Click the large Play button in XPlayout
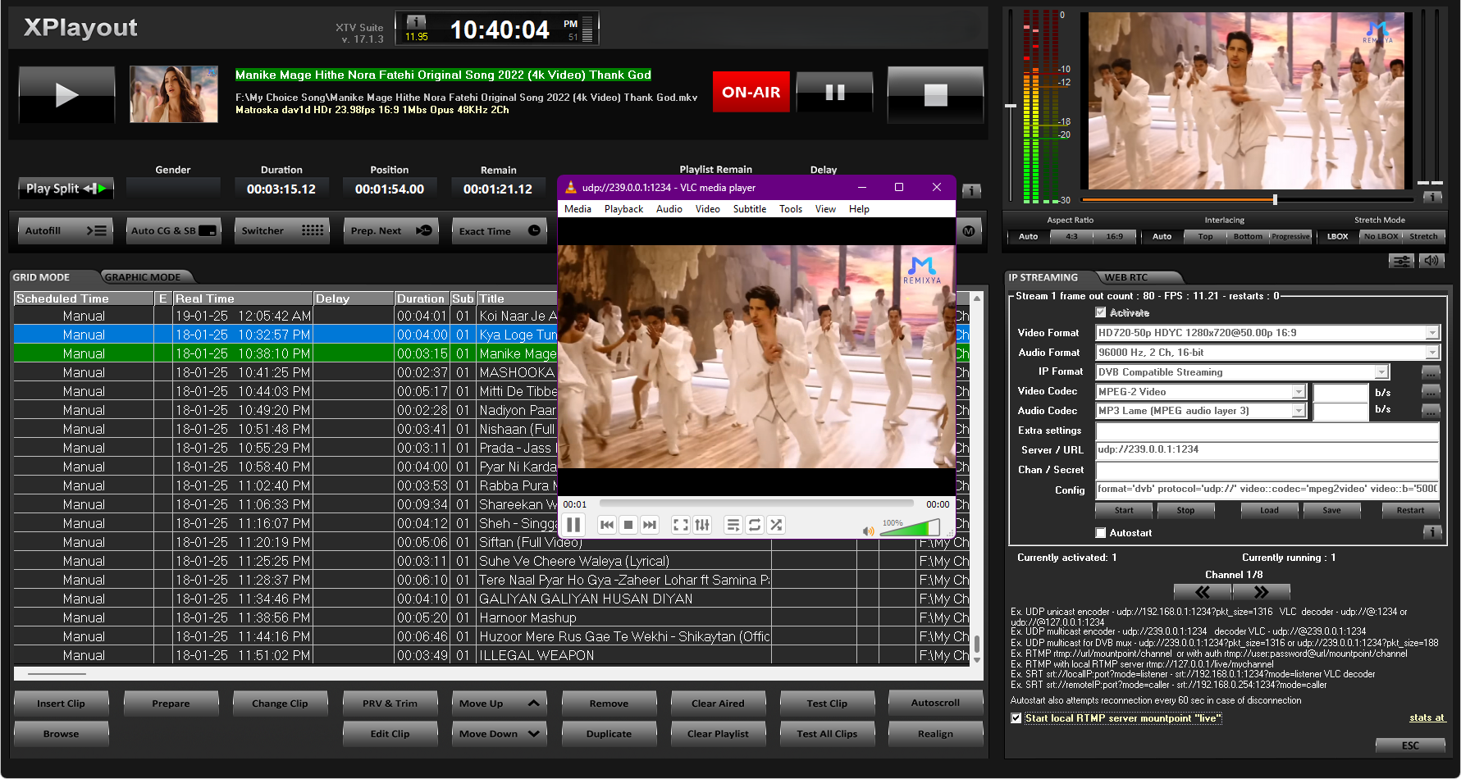Viewport: 1461px width, 779px height. (66, 94)
